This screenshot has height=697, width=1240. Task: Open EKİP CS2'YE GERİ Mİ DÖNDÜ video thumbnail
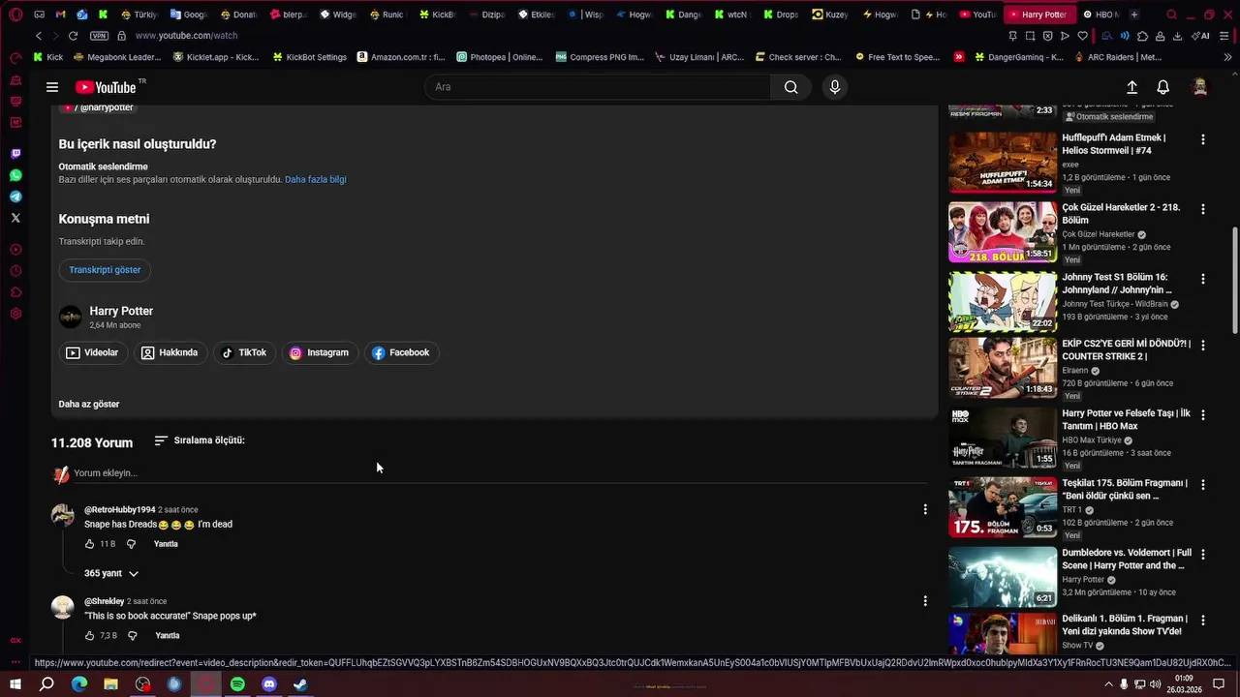click(1003, 368)
